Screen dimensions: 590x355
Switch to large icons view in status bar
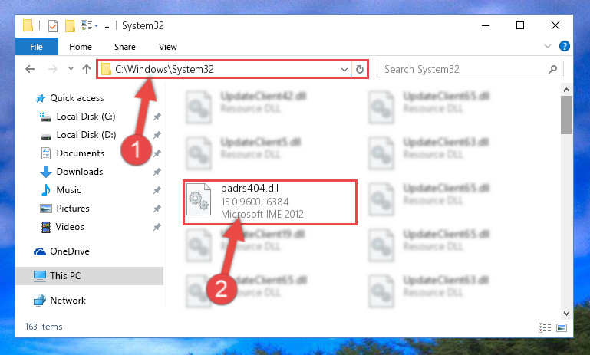[562, 327]
